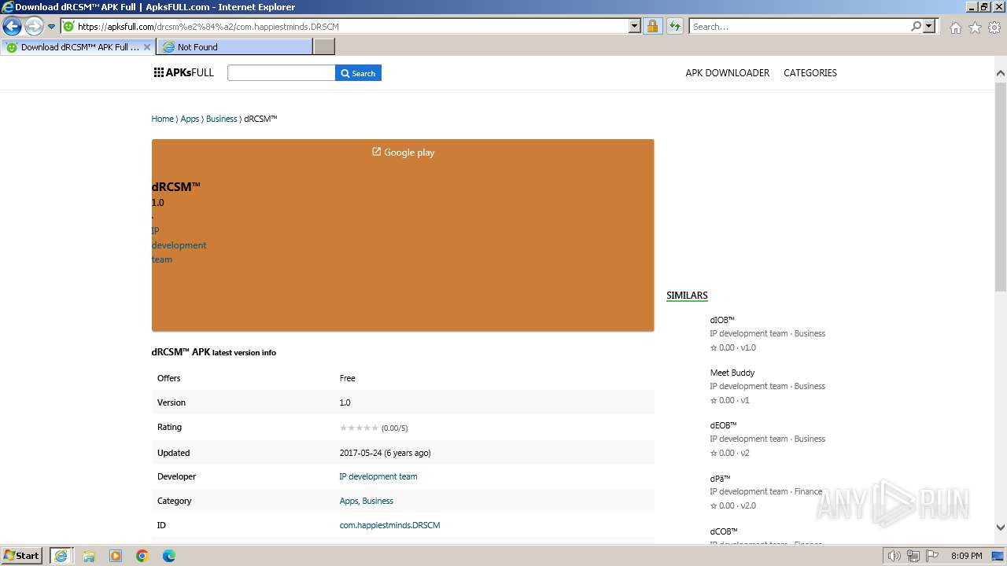Open the dPä™ similar app
The image size is (1007, 566).
[720, 478]
